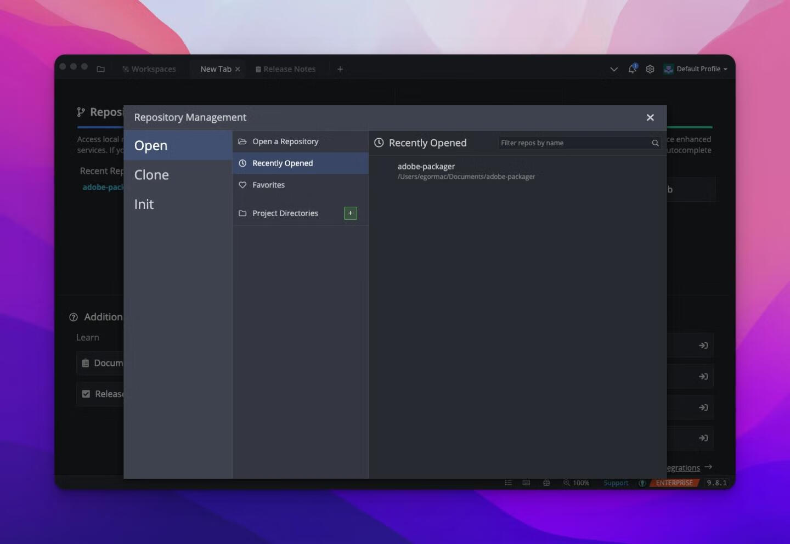Click the Support link in status bar
The image size is (790, 544).
pyautogui.click(x=616, y=483)
